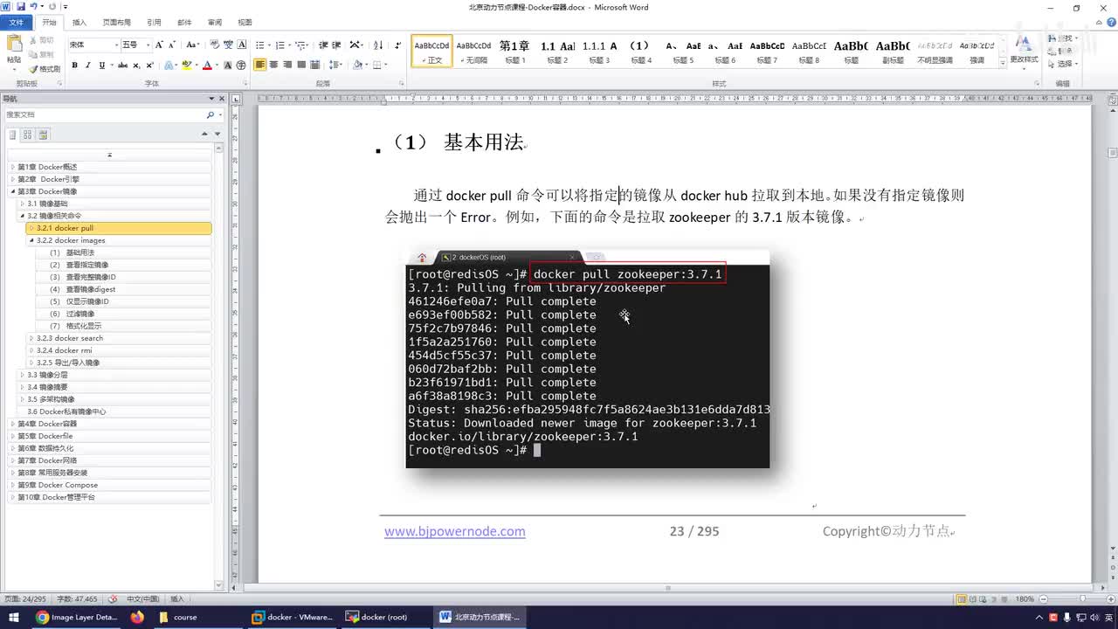Select center alignment button

point(274,65)
